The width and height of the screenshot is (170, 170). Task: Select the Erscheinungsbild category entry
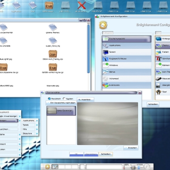(127, 39)
